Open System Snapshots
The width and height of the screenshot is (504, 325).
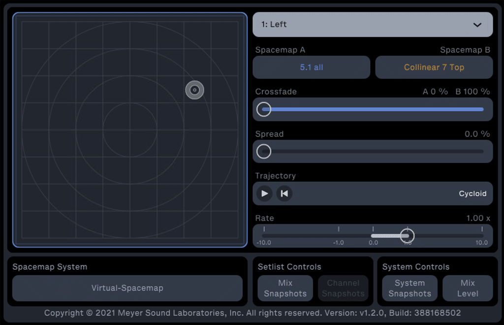point(409,288)
